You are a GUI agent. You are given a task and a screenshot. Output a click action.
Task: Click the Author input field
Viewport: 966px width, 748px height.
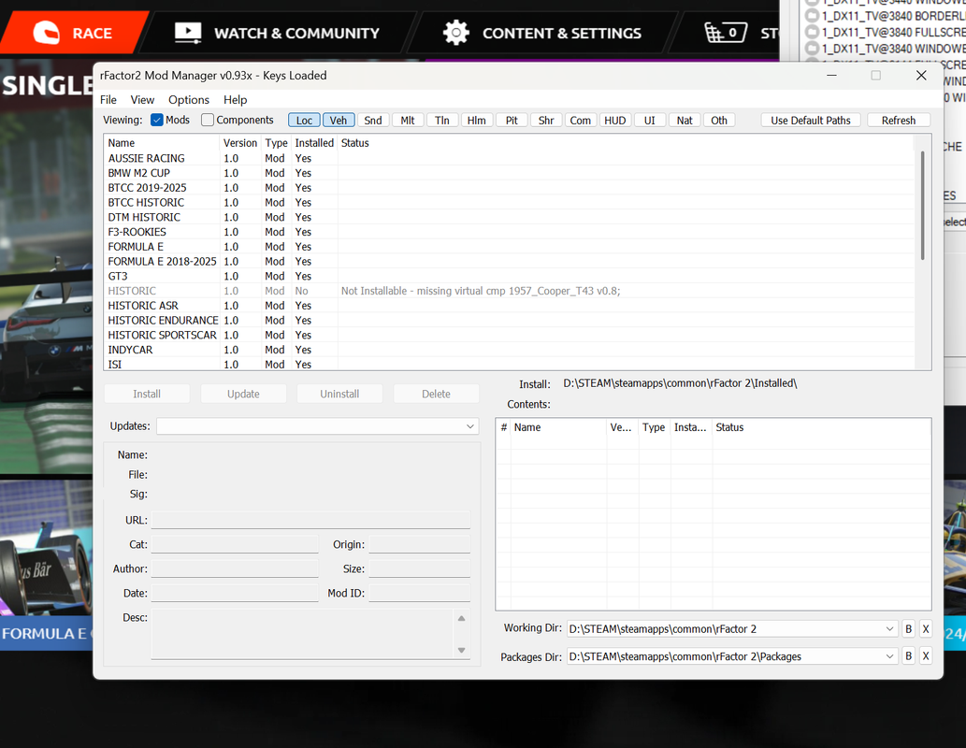tap(235, 568)
